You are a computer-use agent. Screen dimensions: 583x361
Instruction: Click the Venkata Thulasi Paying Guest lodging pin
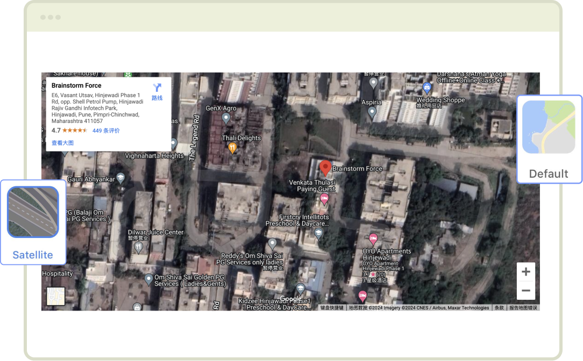(x=324, y=199)
